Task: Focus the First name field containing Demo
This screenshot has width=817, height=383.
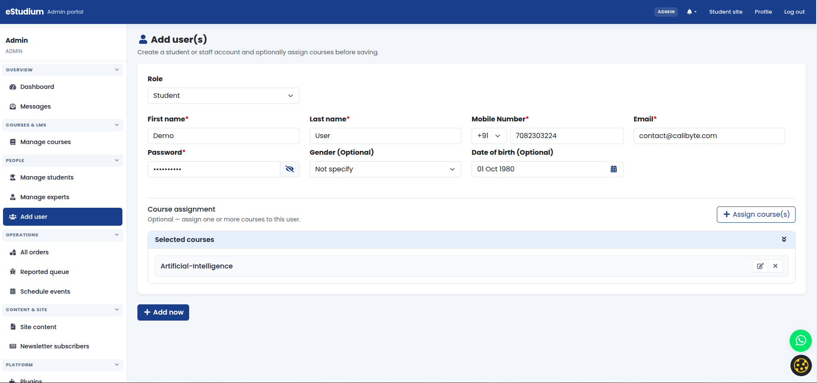Action: (223, 136)
